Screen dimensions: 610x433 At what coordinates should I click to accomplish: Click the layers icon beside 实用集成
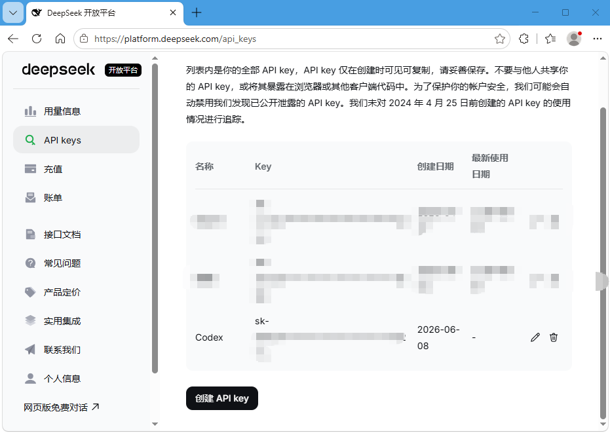click(30, 320)
